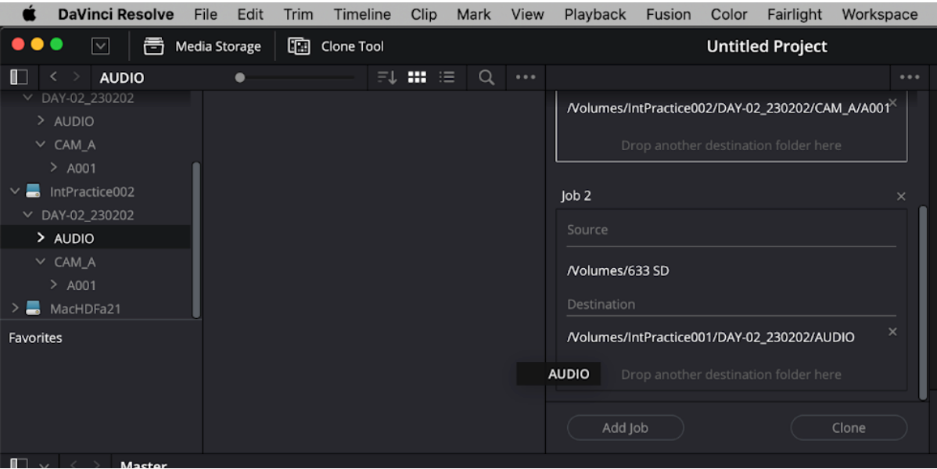The height and width of the screenshot is (469, 937).
Task: Toggle the media storage sidebar
Action: point(20,77)
